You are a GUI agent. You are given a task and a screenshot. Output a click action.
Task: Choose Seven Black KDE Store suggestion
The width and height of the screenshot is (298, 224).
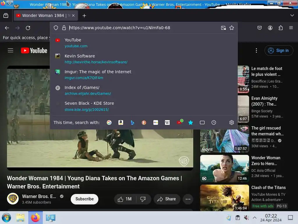pyautogui.click(x=144, y=106)
